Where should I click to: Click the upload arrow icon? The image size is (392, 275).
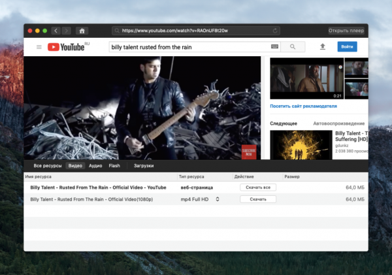323,46
